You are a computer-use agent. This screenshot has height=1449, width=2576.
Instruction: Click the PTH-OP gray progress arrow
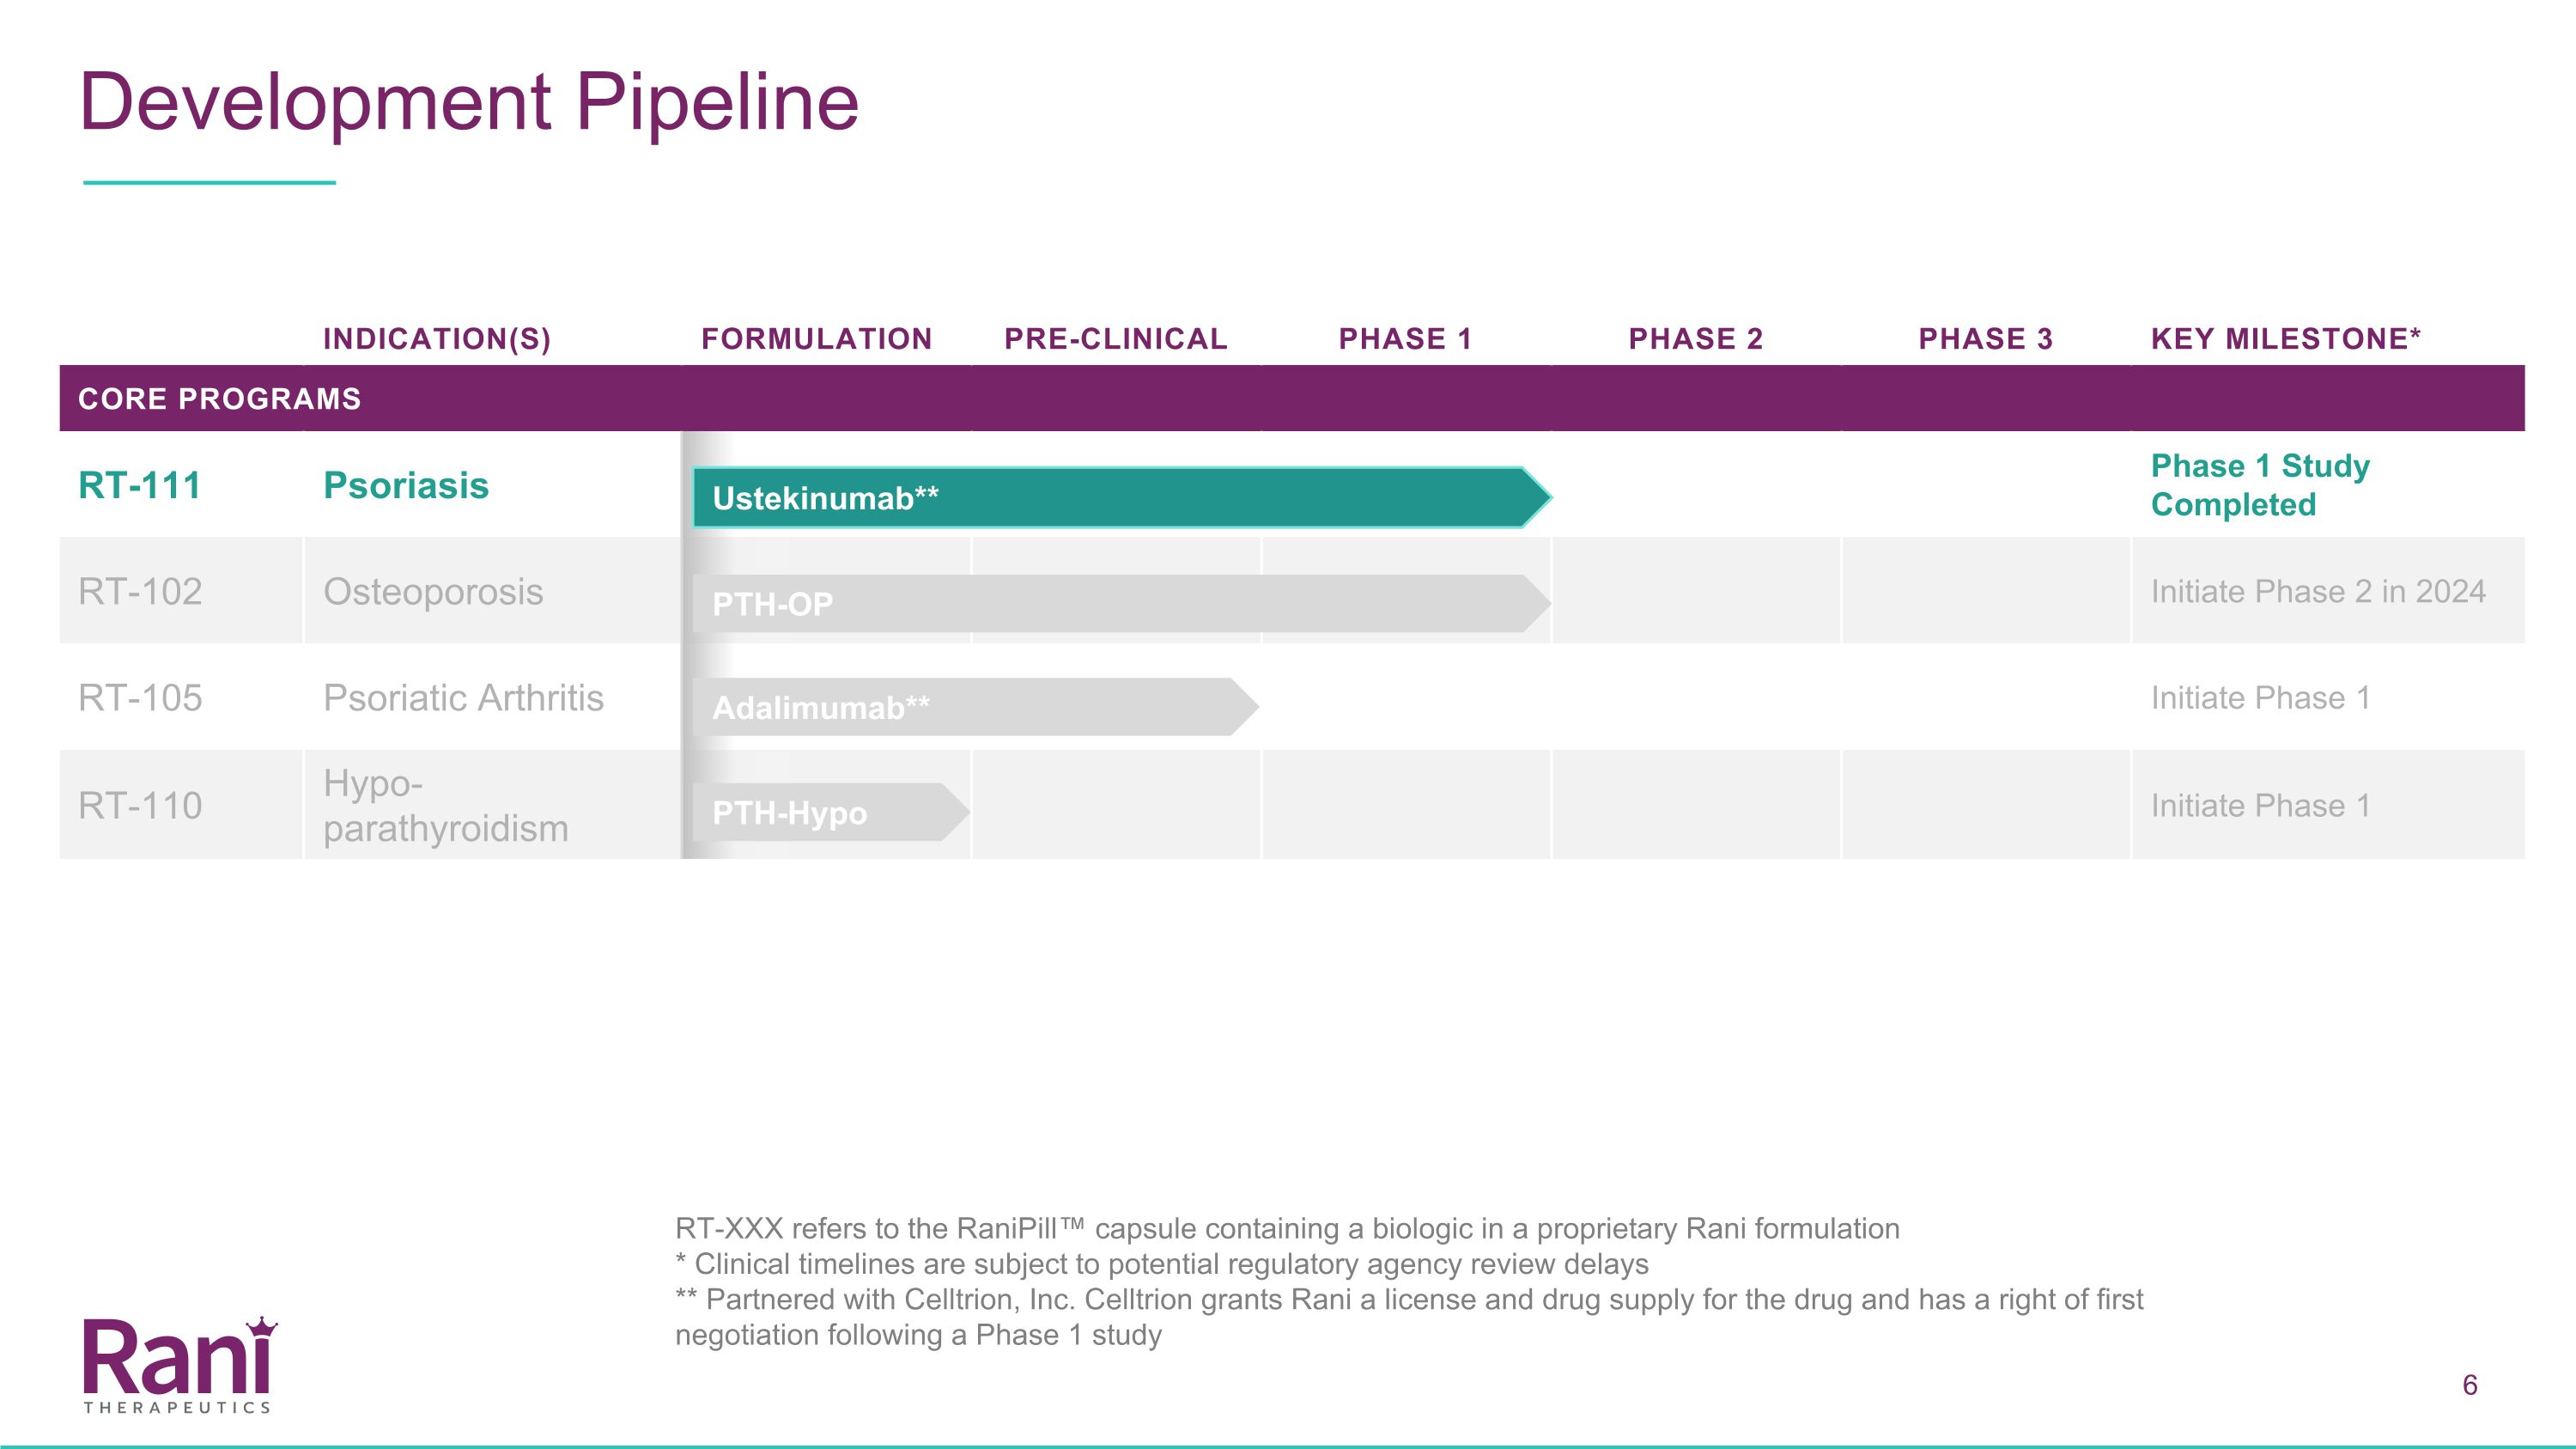[x=1122, y=603]
